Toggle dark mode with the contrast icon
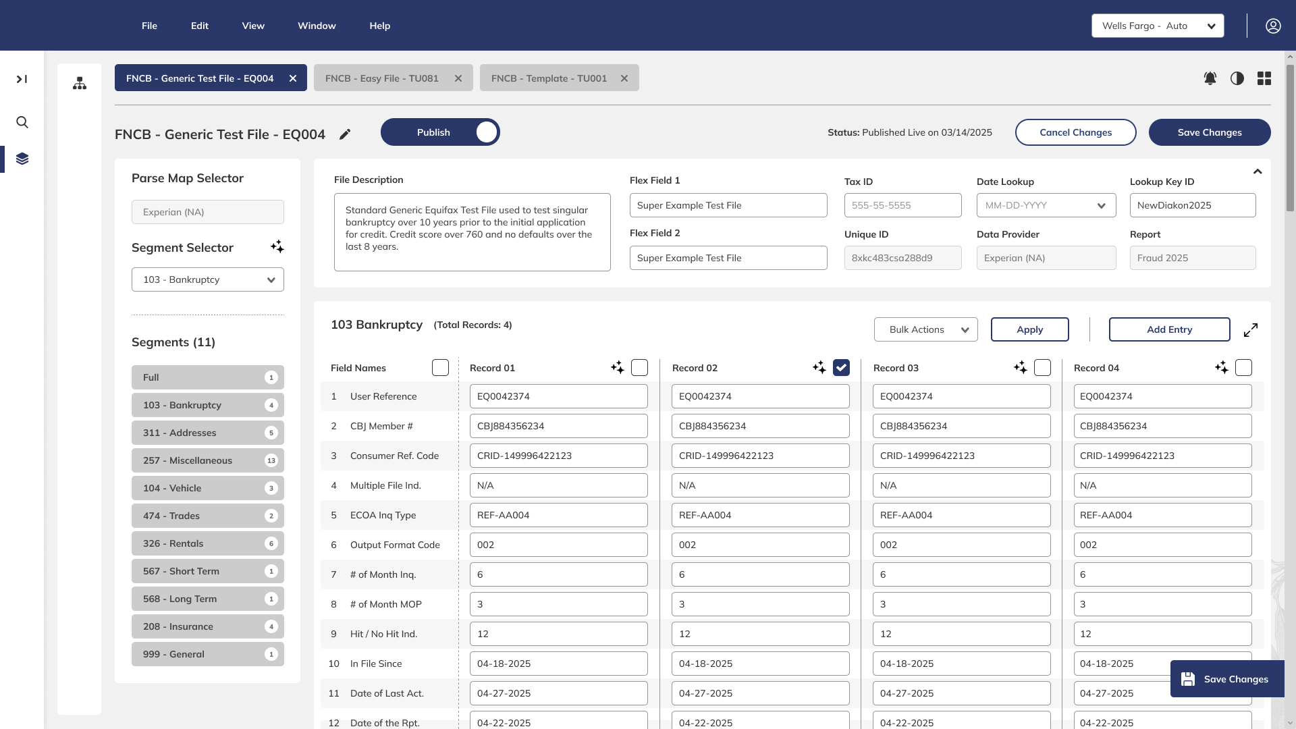 (1238, 78)
